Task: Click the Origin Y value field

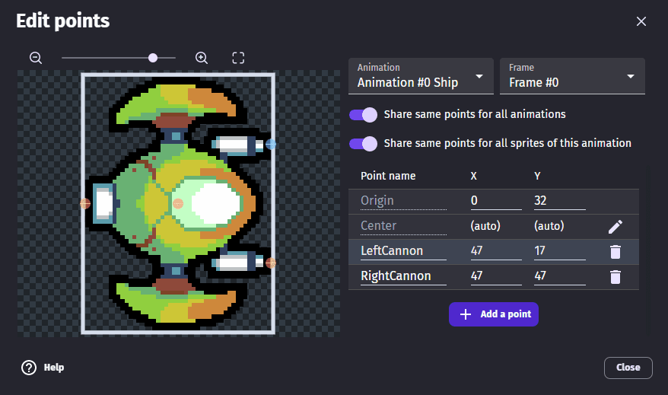Action: pyautogui.click(x=559, y=200)
